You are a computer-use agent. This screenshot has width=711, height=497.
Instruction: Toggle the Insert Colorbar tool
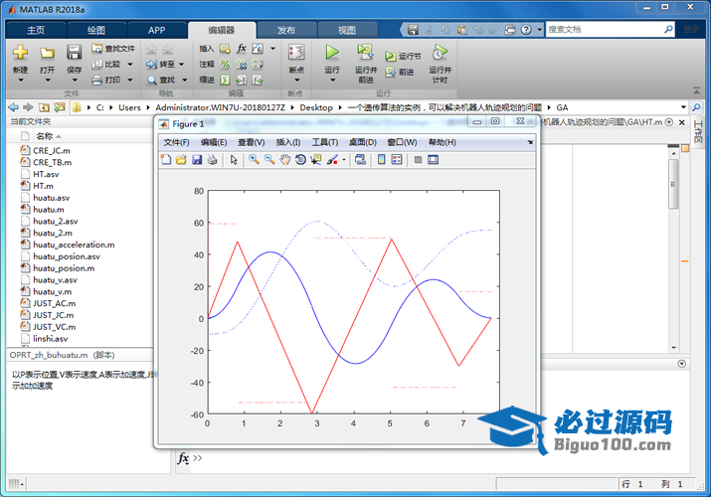click(382, 160)
